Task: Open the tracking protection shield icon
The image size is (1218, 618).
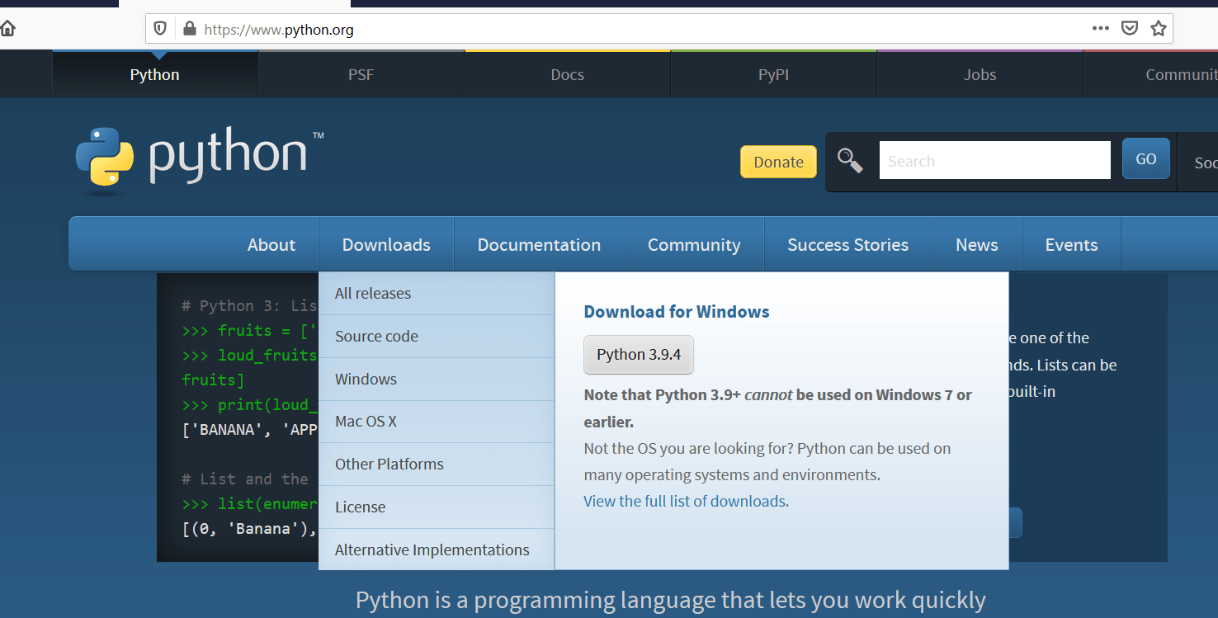Action: coord(160,29)
